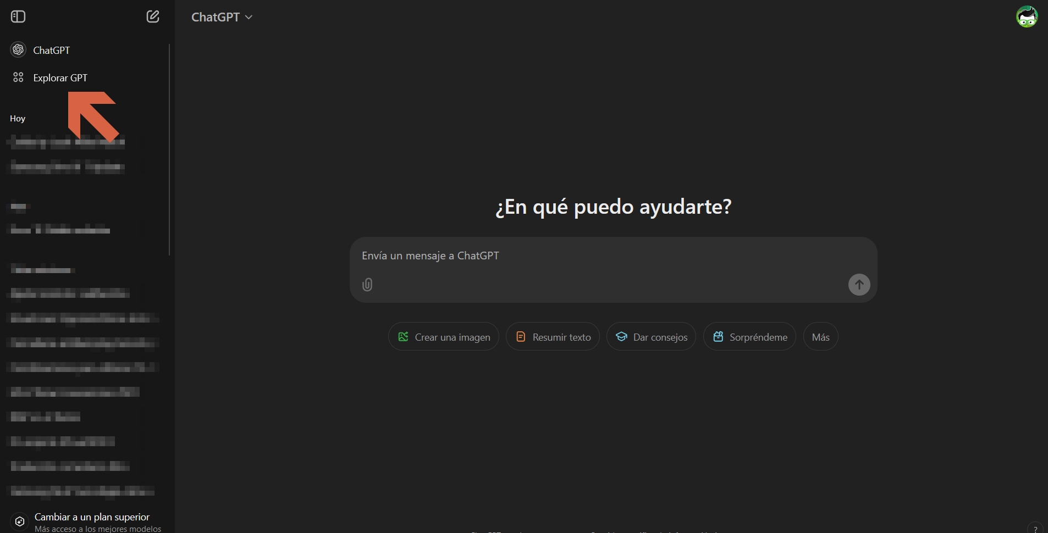Open the first conversation under Hoy
The image size is (1048, 533).
click(67, 143)
